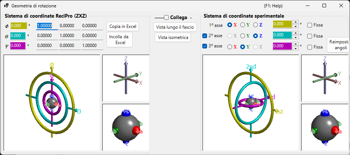Image resolution: width=350 pixels, height=155 pixels.
Task: Click Incolla da Excel button
Action: click(x=119, y=40)
